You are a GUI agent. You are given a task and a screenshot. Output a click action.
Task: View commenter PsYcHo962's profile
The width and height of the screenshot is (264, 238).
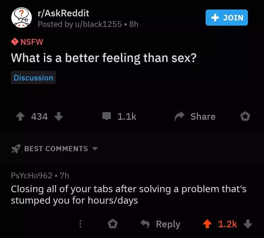pyautogui.click(x=31, y=175)
